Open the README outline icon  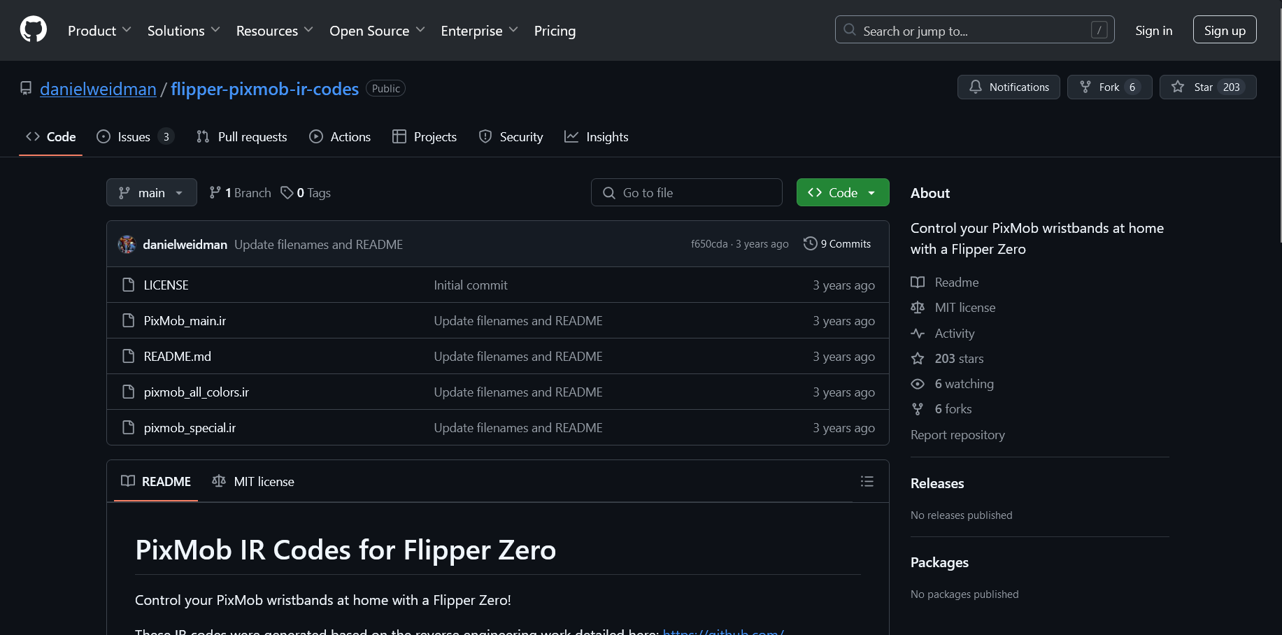click(867, 481)
